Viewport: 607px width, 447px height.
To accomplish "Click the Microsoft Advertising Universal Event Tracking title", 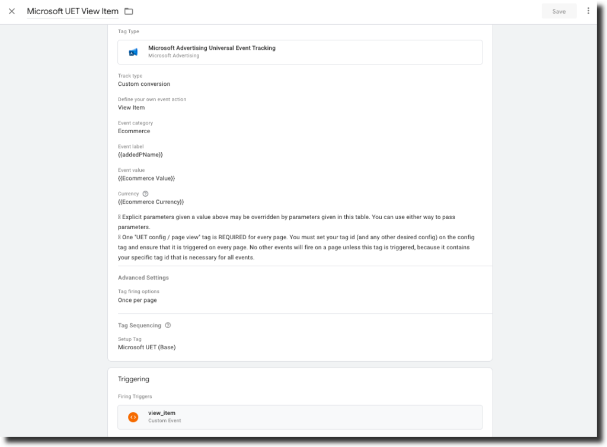I will click(212, 48).
